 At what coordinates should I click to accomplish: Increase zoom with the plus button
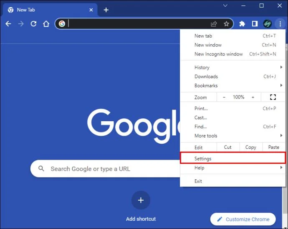(x=253, y=97)
